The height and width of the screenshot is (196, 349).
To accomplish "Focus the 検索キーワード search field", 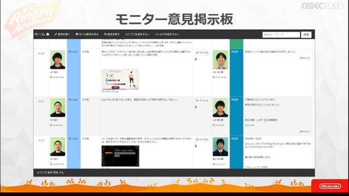I will (x=281, y=35).
